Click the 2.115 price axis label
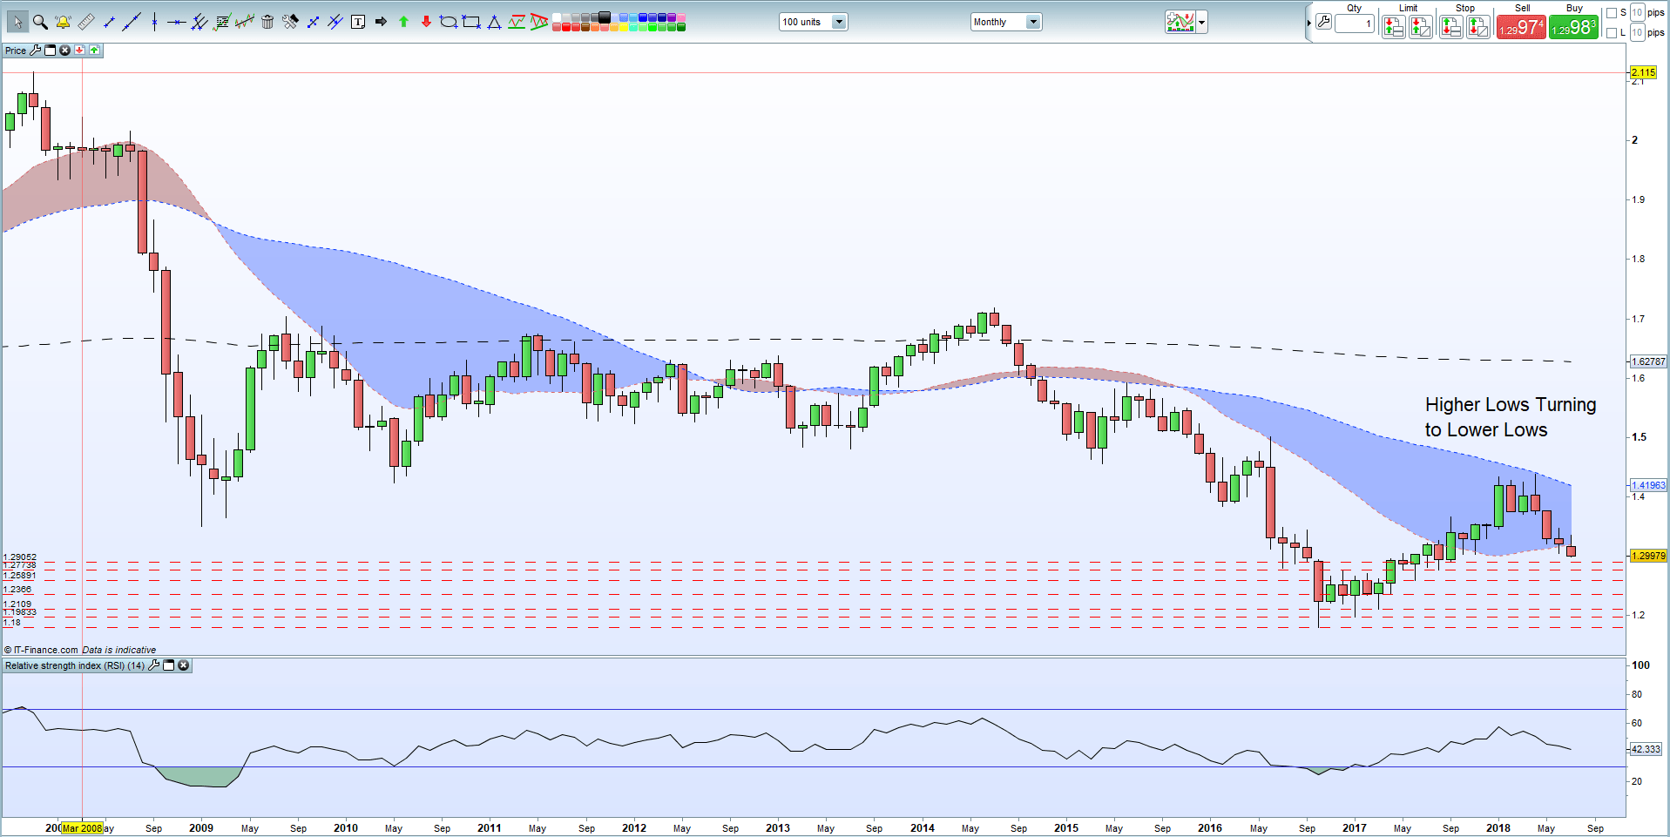 pos(1643,72)
